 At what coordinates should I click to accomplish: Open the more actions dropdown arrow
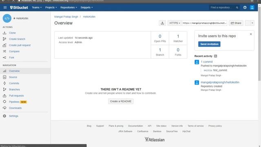tap(252, 23)
